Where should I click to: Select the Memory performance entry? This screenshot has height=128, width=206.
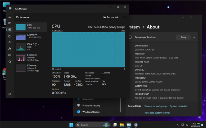pos(31,37)
